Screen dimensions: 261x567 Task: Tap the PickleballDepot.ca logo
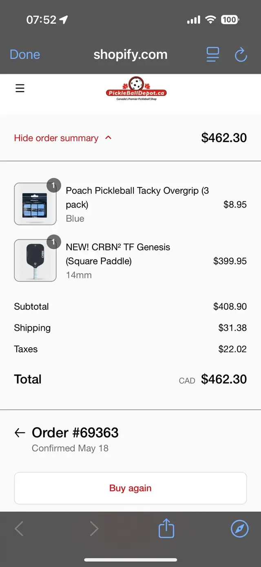[136, 89]
